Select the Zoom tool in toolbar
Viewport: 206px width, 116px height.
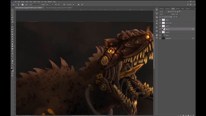pos(12,63)
